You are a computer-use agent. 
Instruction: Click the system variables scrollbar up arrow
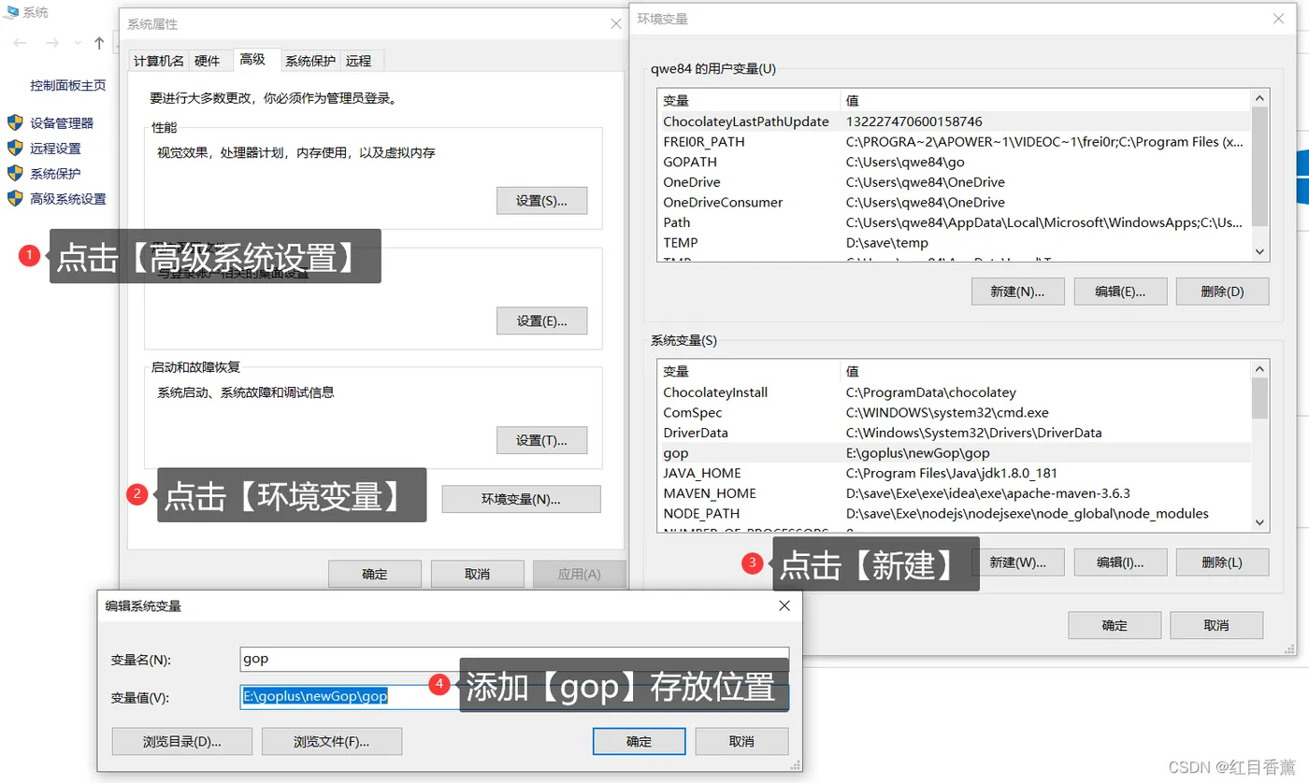tap(1260, 369)
